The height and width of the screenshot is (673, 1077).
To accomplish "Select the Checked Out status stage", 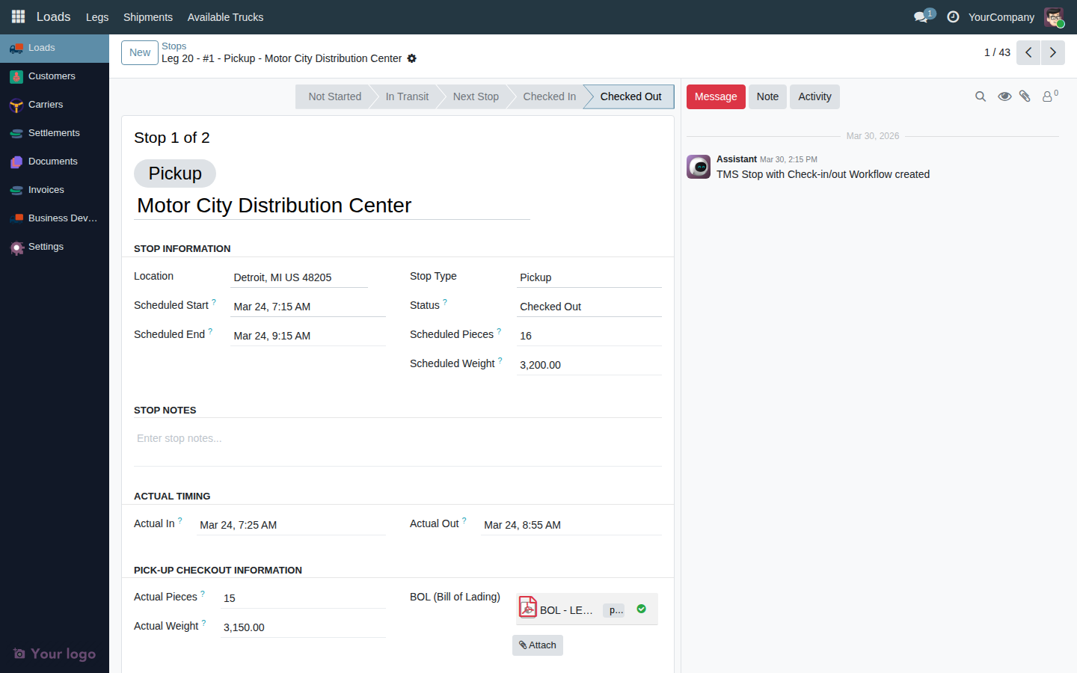I will tap(630, 96).
